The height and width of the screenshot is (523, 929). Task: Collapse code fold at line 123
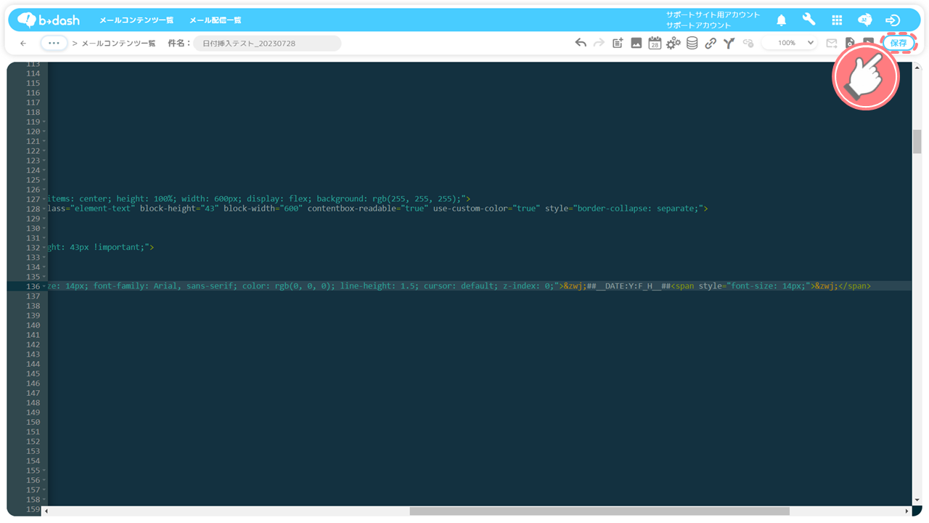[44, 161]
